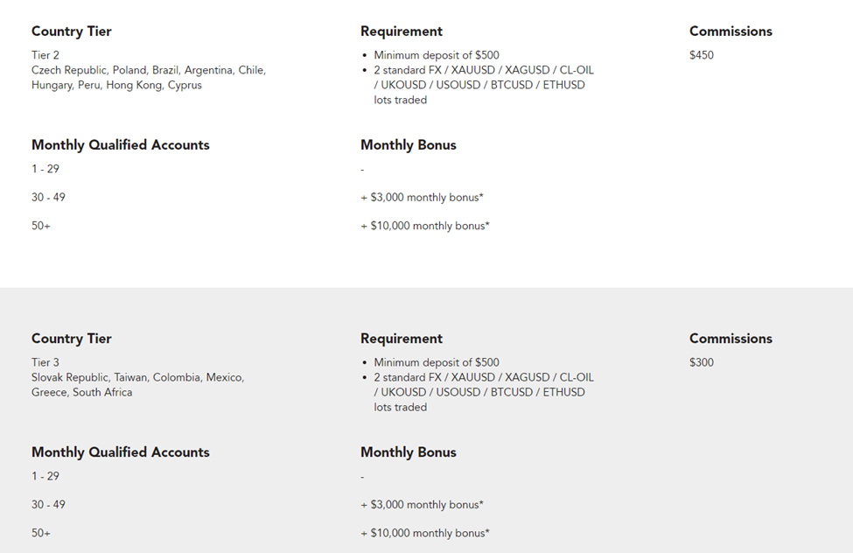The image size is (853, 553).
Task: Click the Tier 2 minimum deposit bullet
Action: tap(437, 55)
